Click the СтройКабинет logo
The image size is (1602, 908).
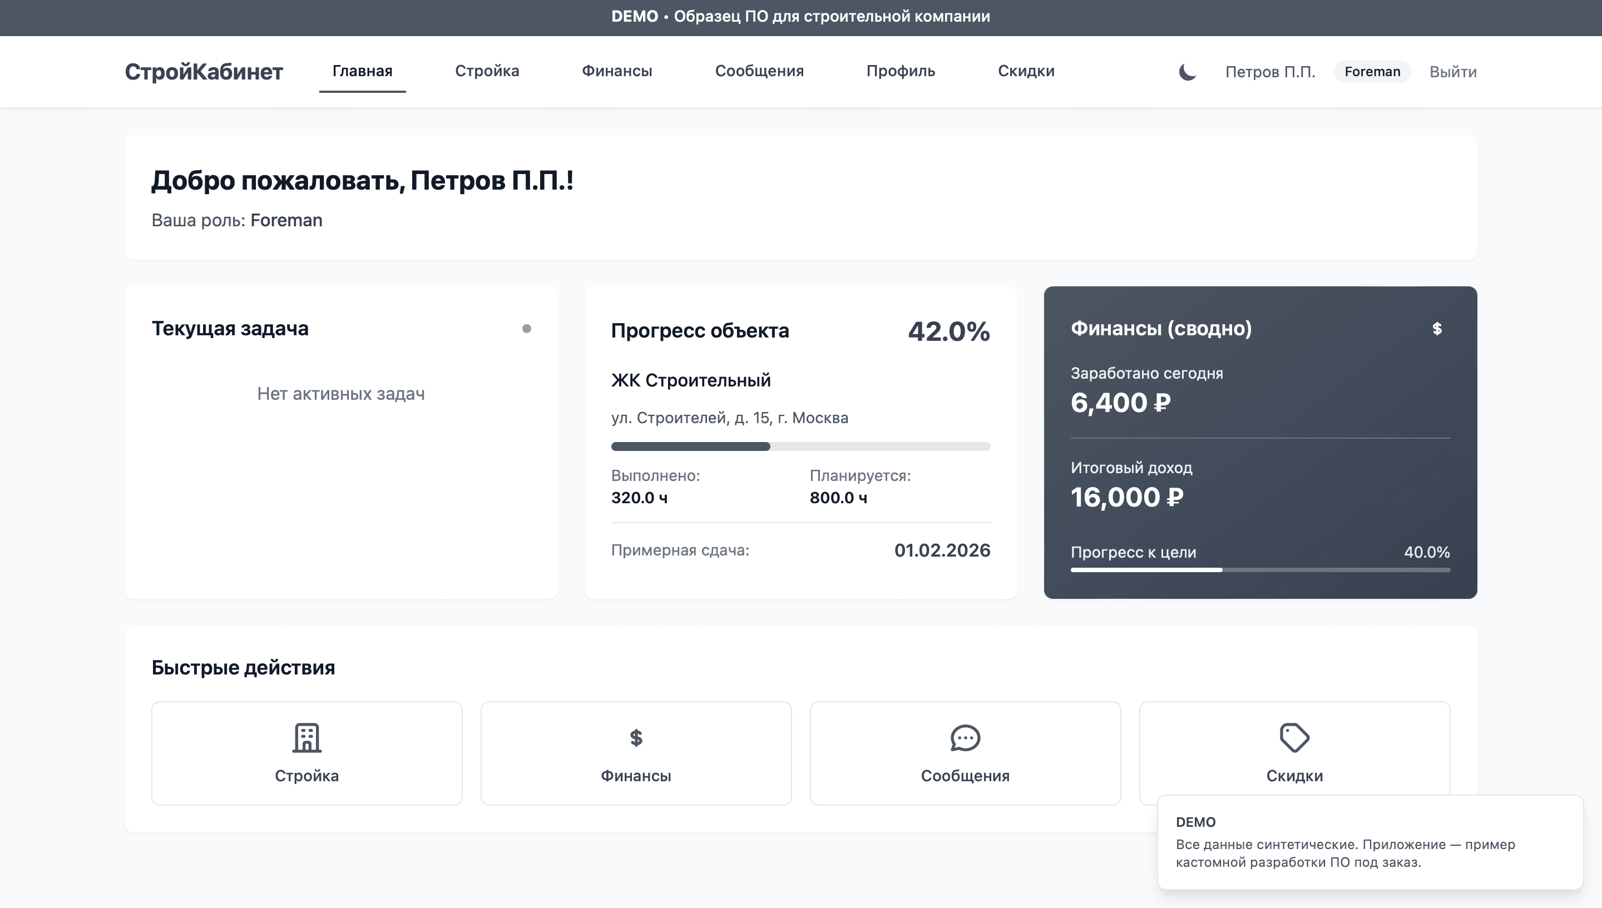(x=204, y=72)
